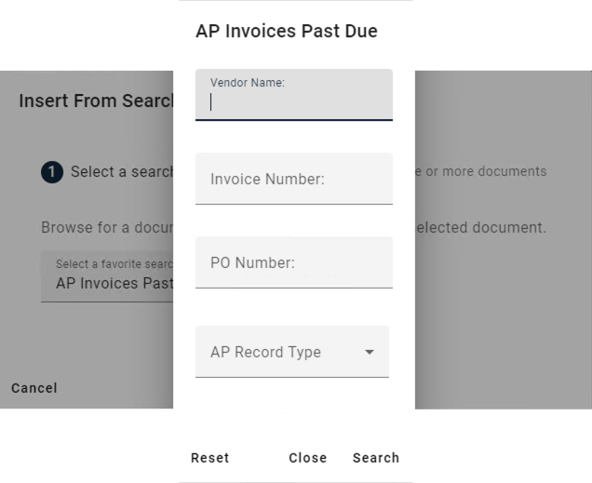
Task: Click the chosen 'AP Invoices Past' search value
Action: coord(114,284)
